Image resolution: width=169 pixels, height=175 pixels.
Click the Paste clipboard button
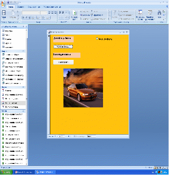(x=13, y=15)
